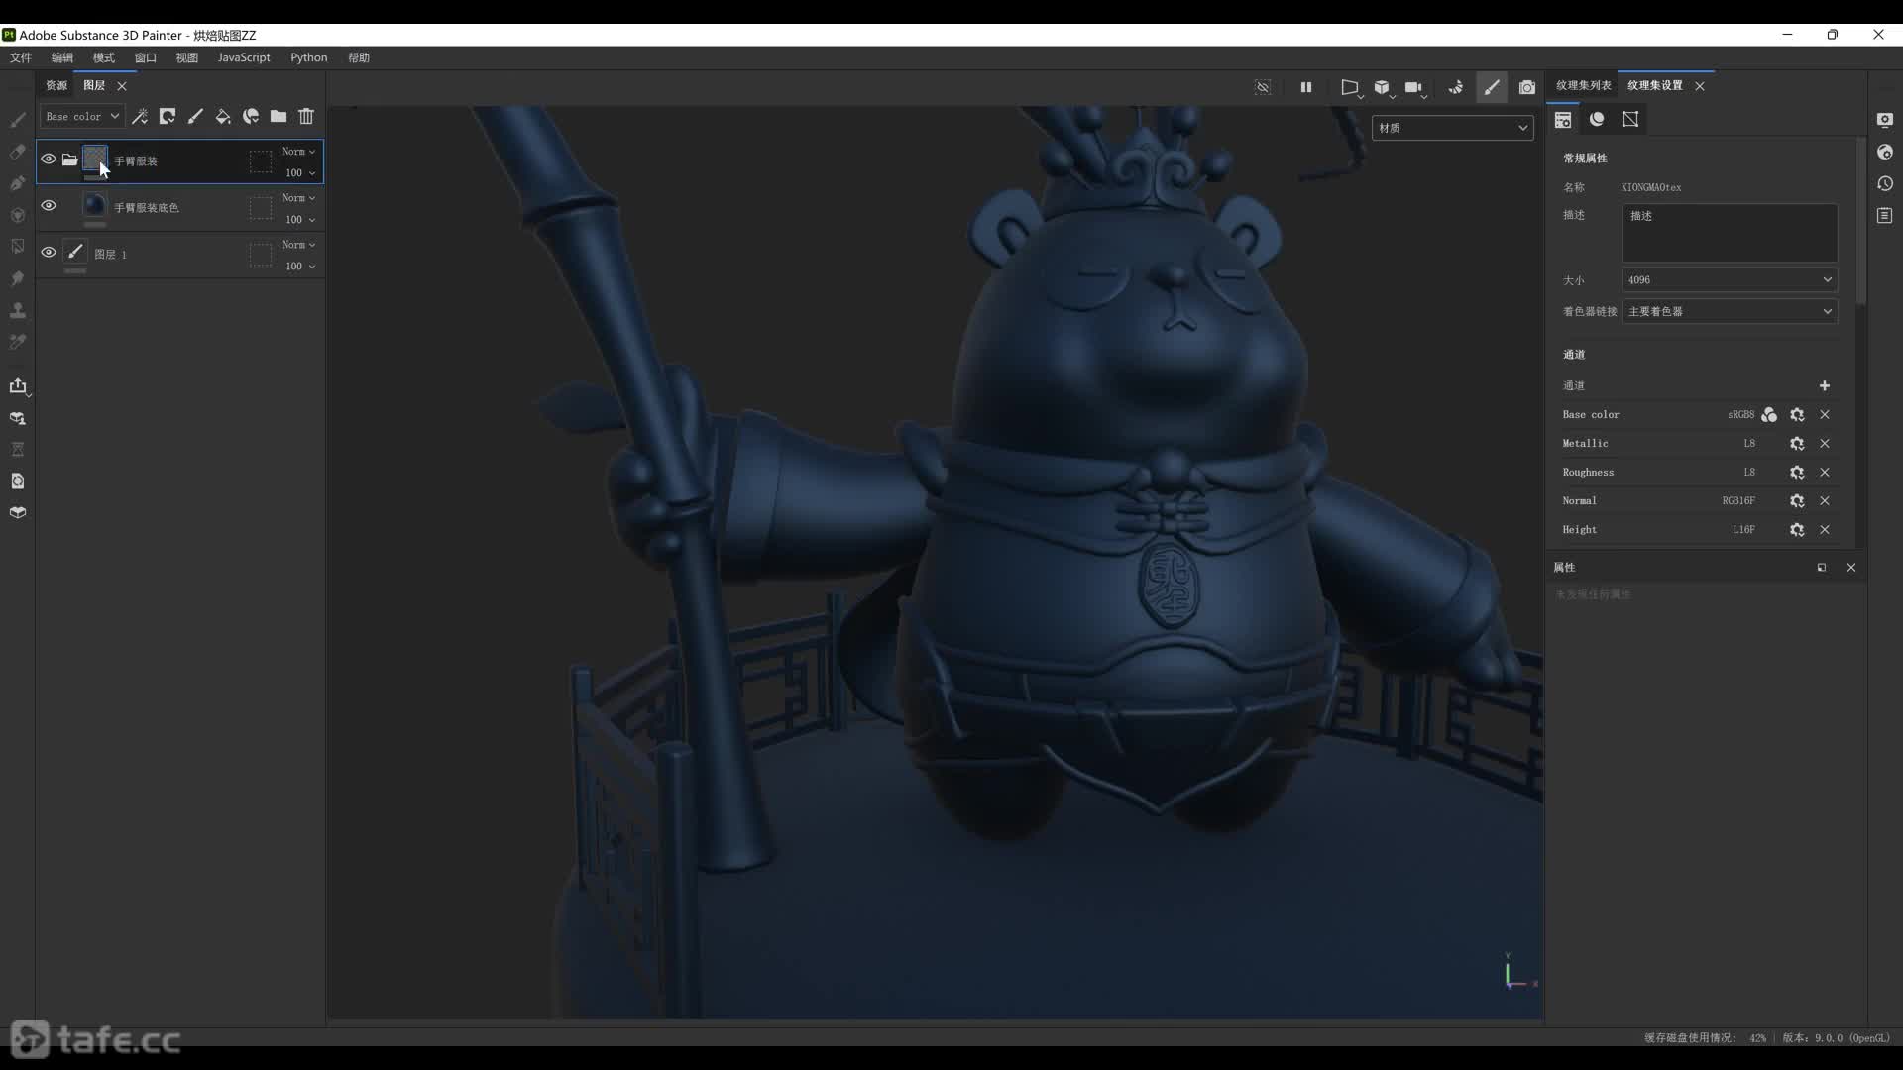
Task: Open the 4096 texture size dropdown
Action: 1729,280
